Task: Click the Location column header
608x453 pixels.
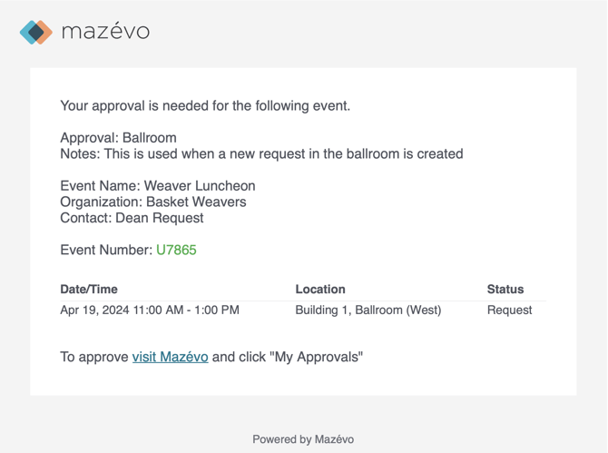Action: 320,290
